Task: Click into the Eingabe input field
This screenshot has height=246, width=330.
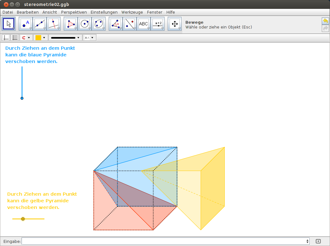Action: pos(165,241)
